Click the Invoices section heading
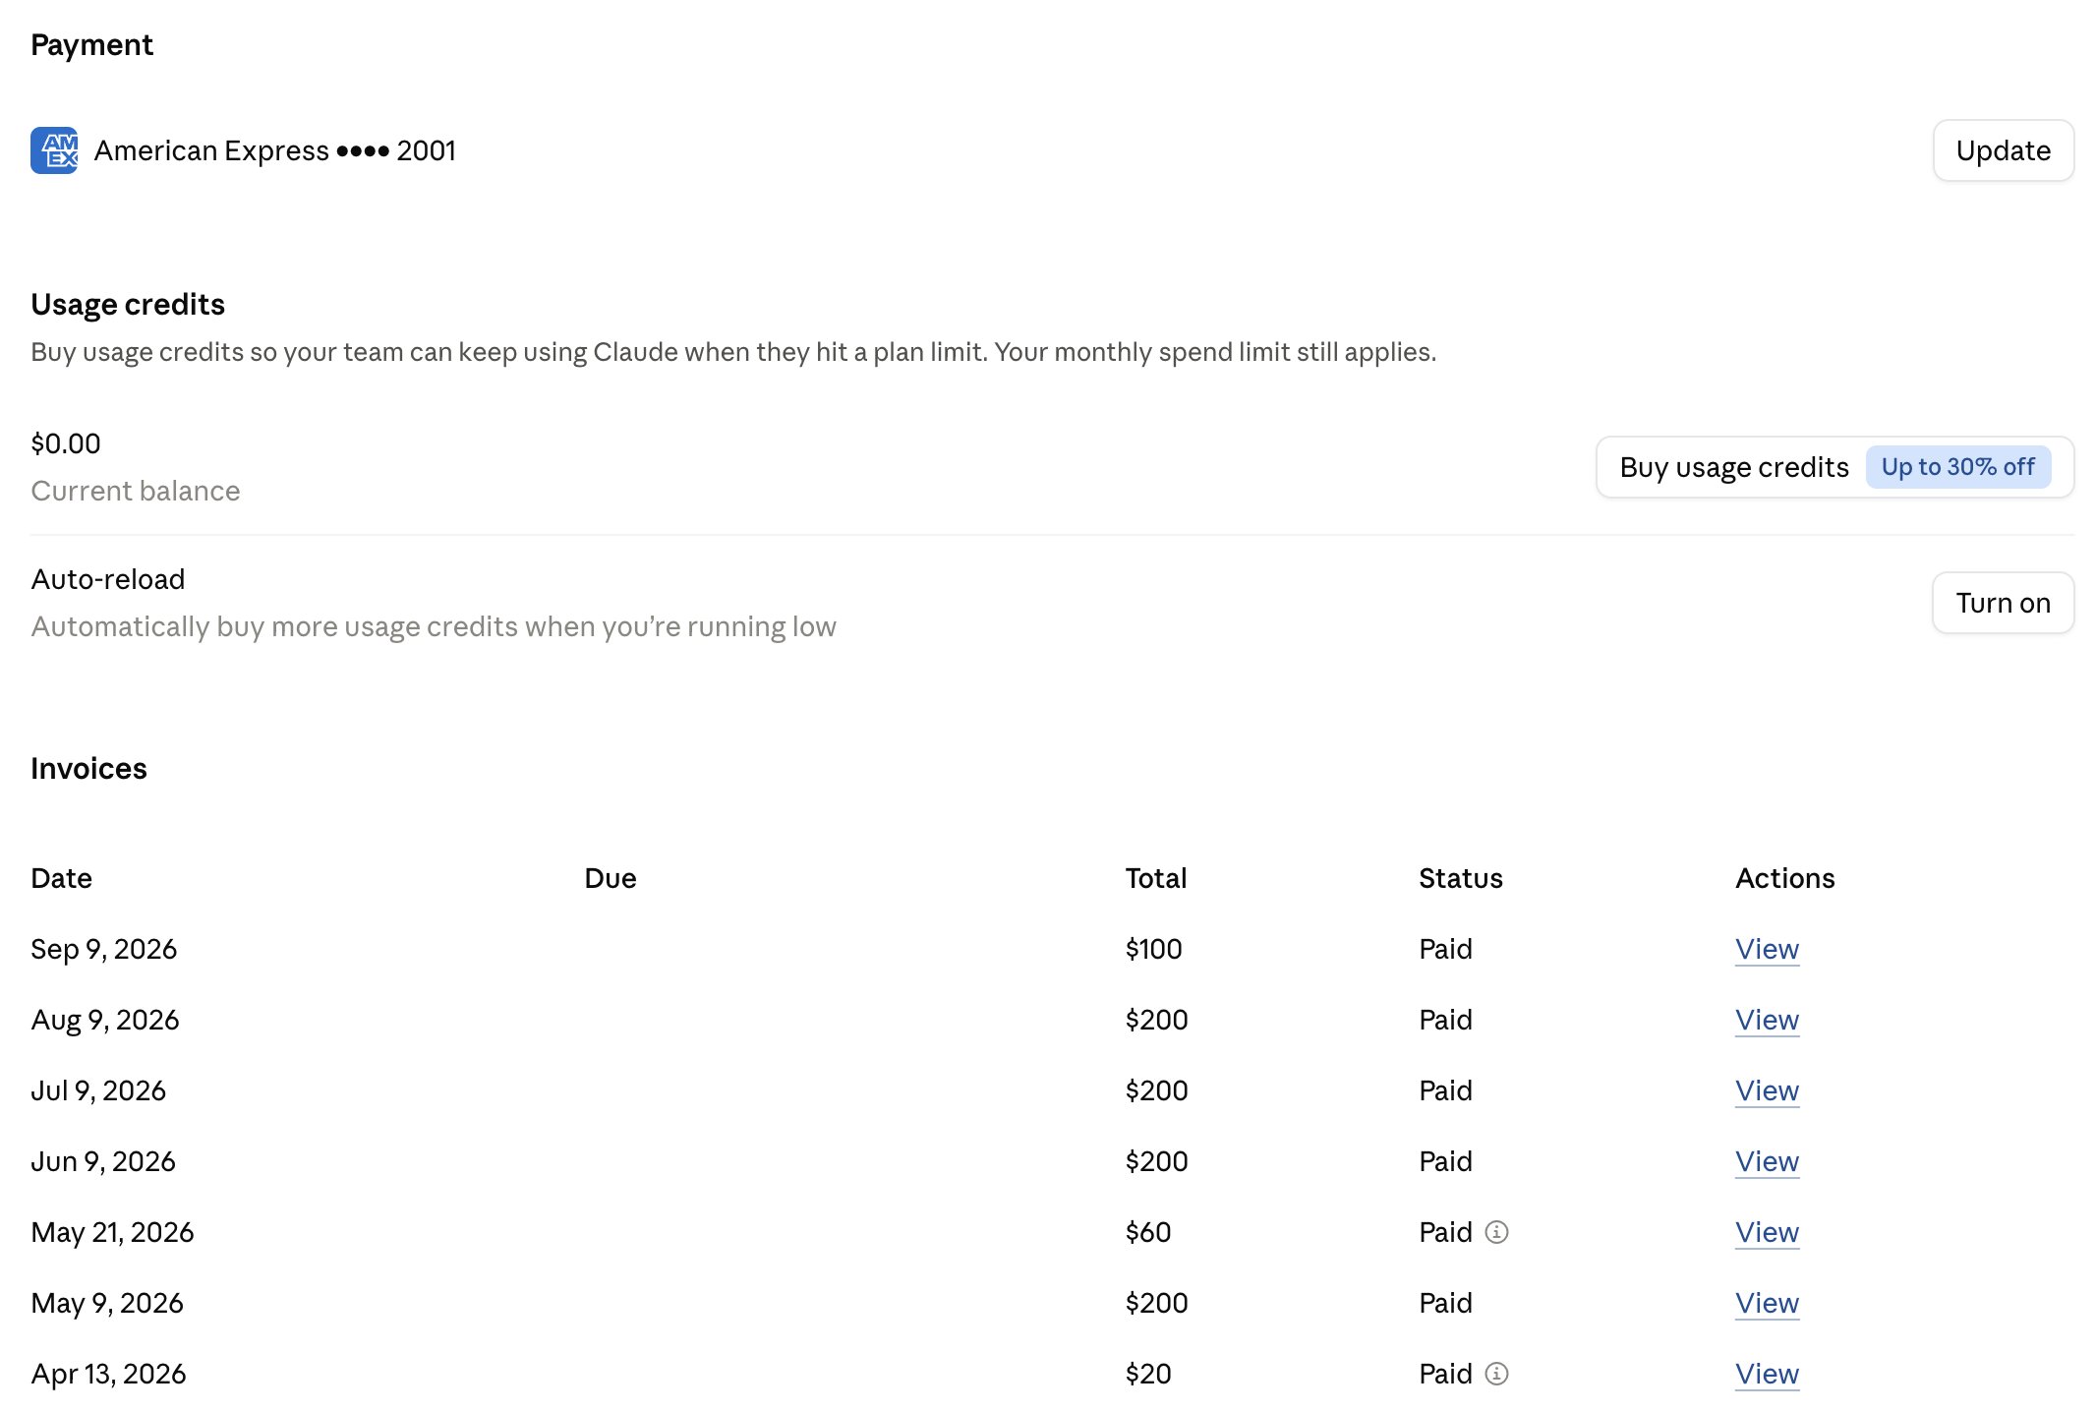Image resolution: width=2096 pixels, height=1412 pixels. click(88, 768)
